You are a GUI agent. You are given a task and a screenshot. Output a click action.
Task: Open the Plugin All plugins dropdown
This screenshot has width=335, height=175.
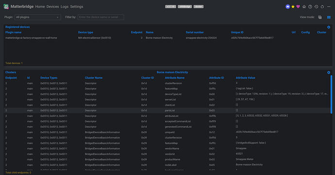(37, 17)
